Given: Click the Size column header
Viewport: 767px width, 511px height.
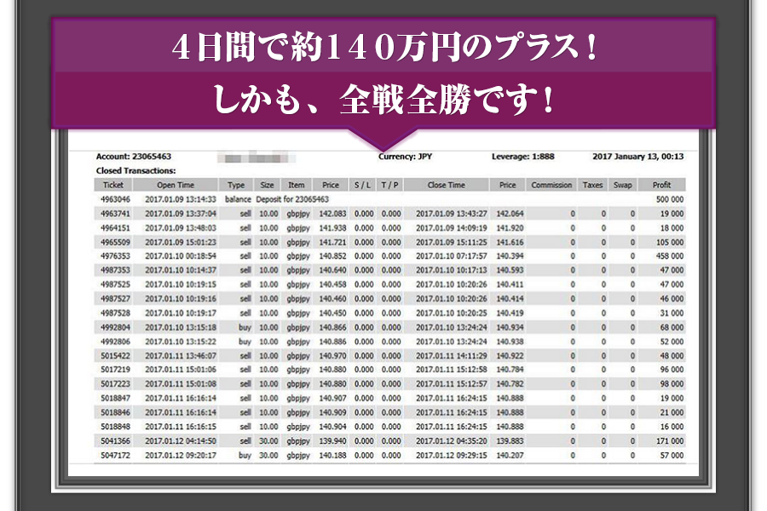Looking at the screenshot, I should coord(268,185).
